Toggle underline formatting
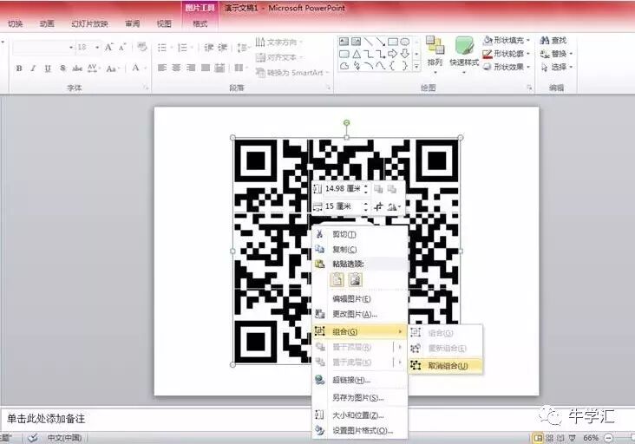635x444 pixels. (48, 68)
